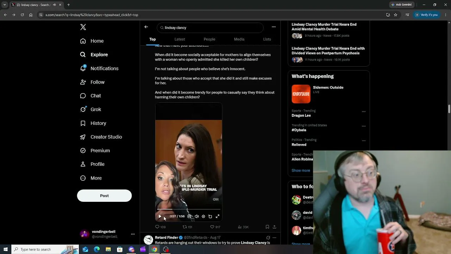Open Explore in the sidebar

click(94, 55)
